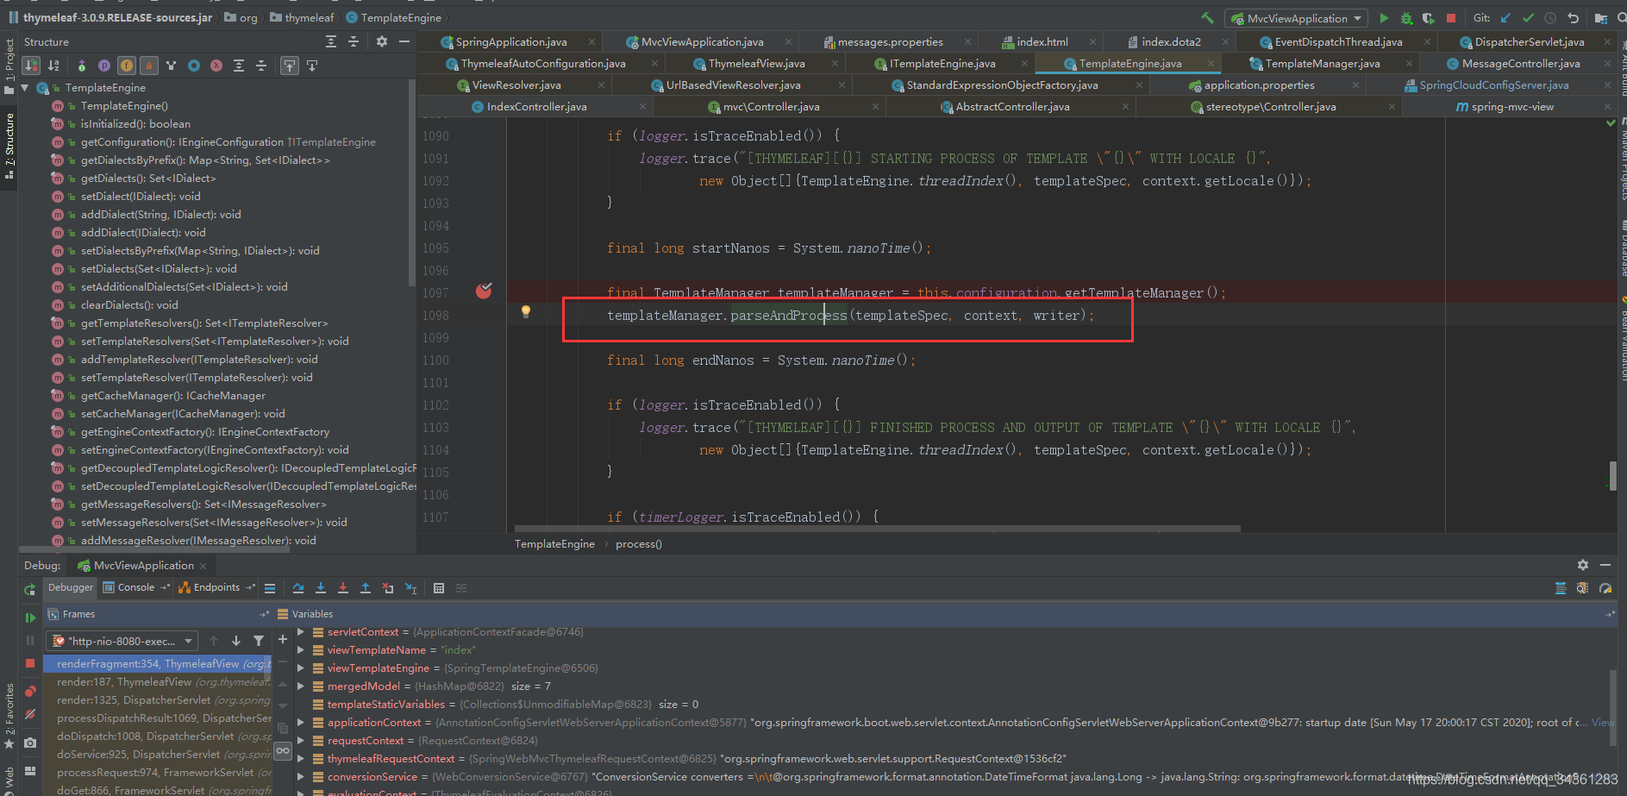
Task: Click Show Execution Point icon in debugger
Action: [270, 588]
